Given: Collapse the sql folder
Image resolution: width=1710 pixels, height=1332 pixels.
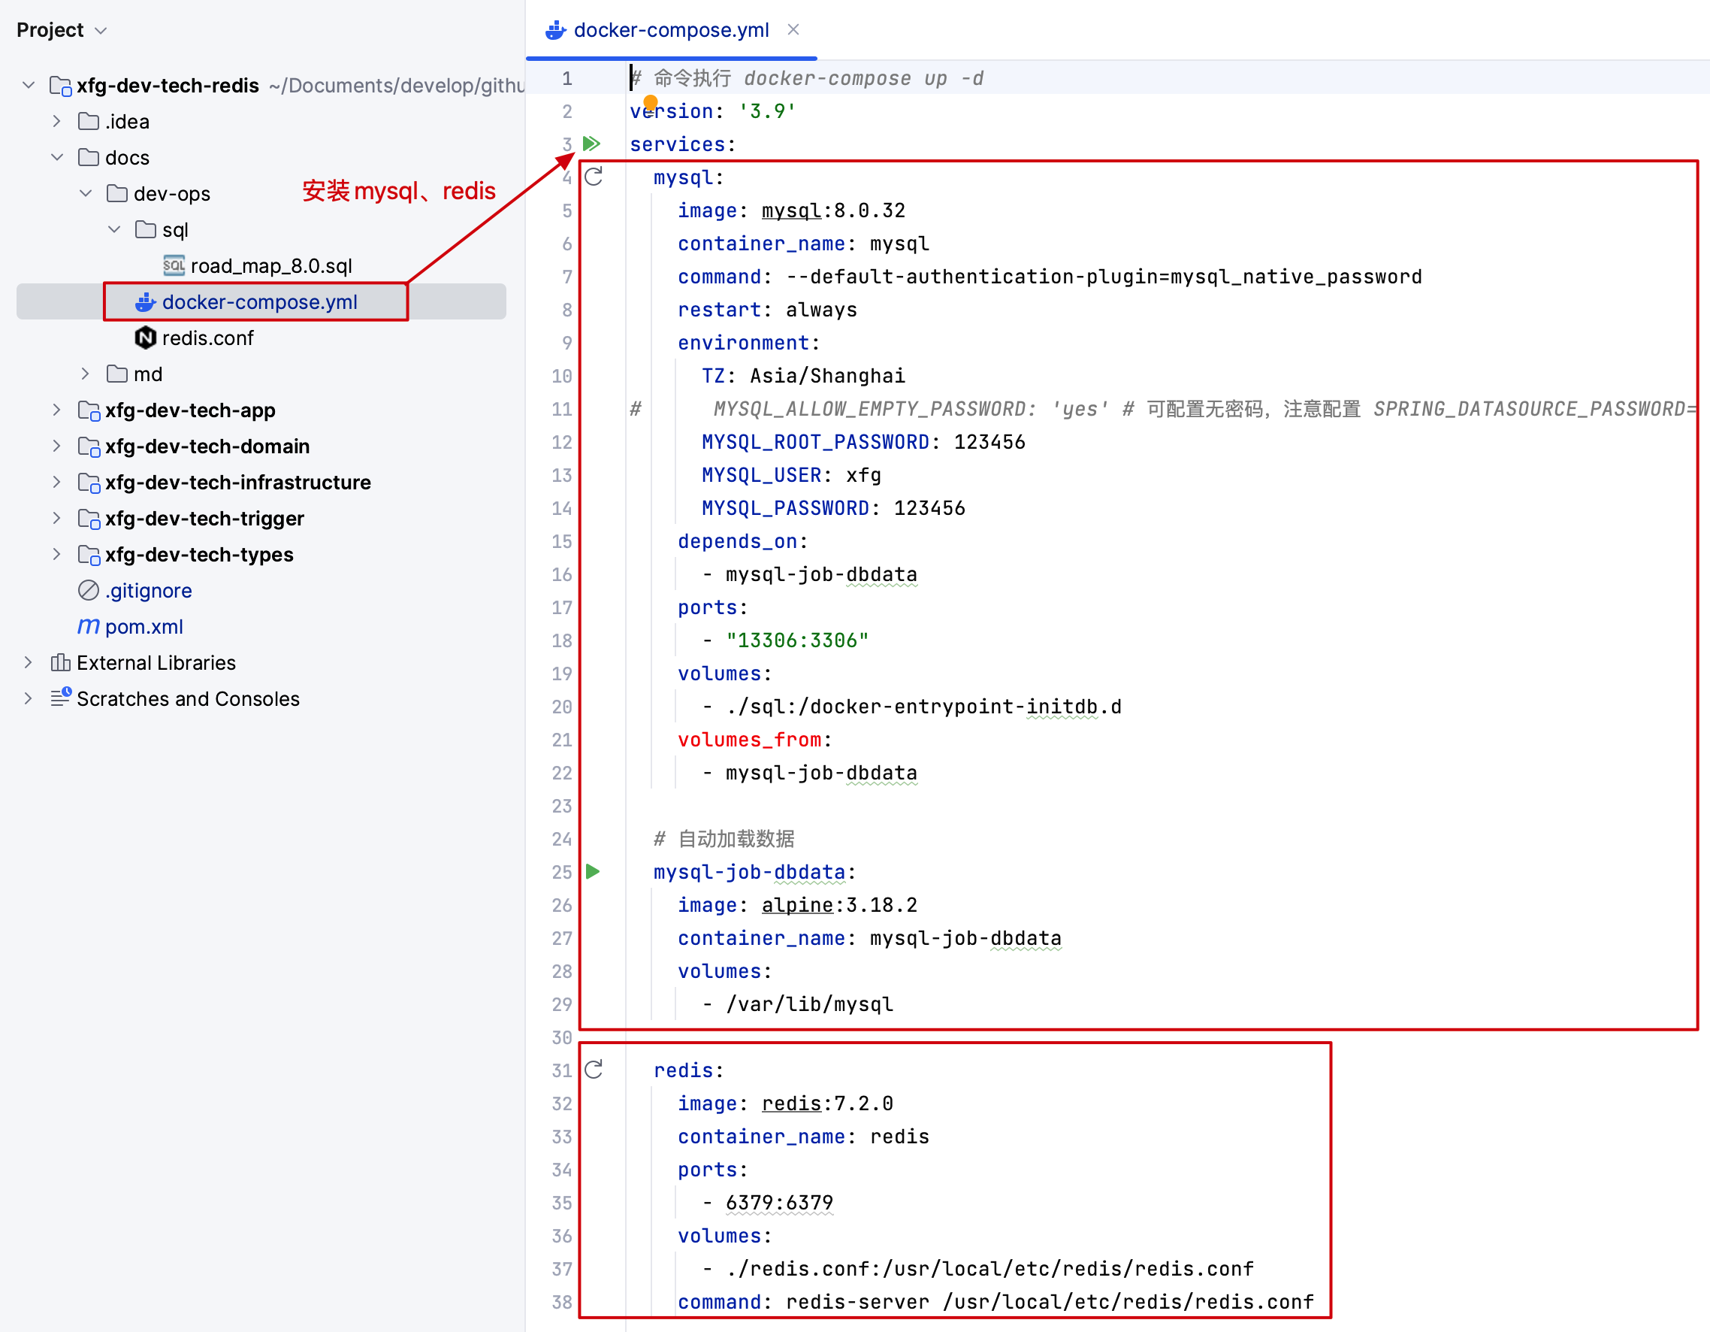Looking at the screenshot, I should [114, 229].
